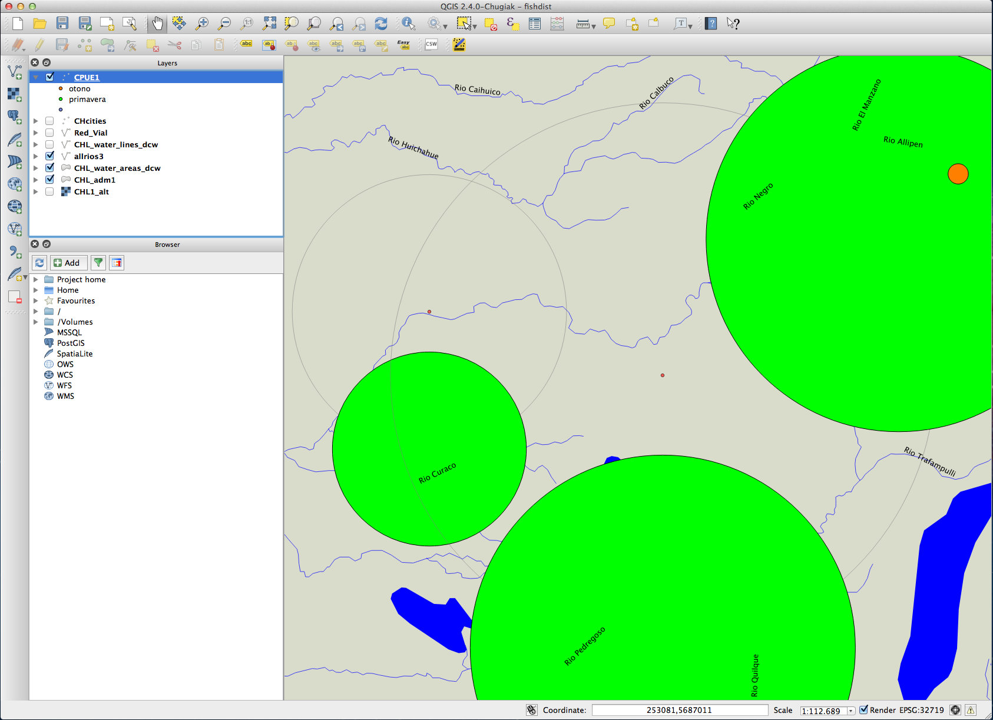Enable the CHcities layer checkbox
This screenshot has width=993, height=720.
pos(49,121)
